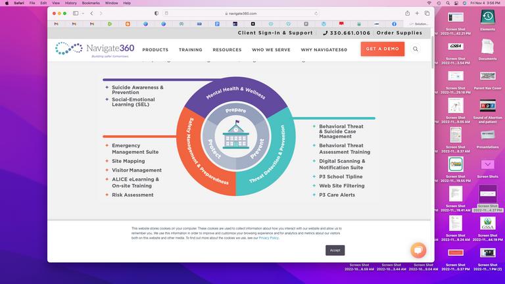Click the Spotlight search icon in menu bar

point(448,3)
